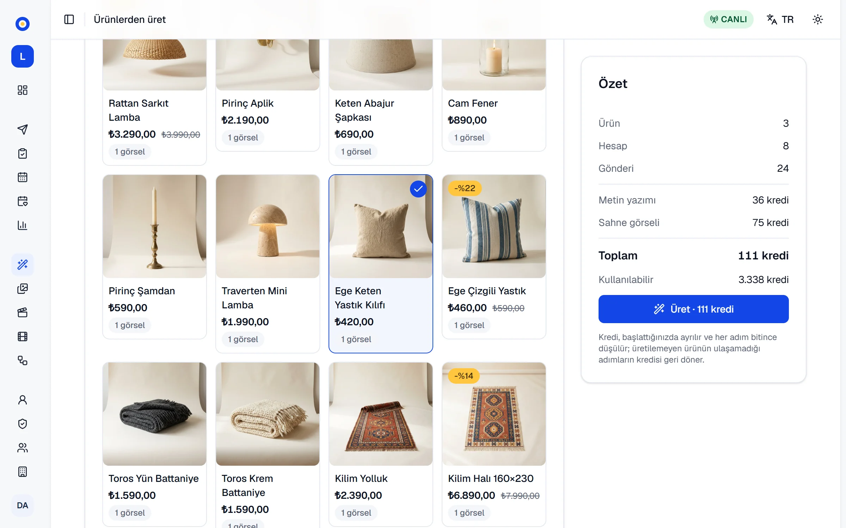Select the Pirinç Şamdan product card
The image size is (846, 528).
154,257
